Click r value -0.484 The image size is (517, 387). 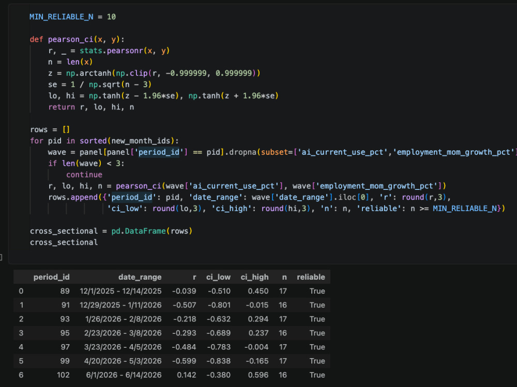tap(184, 347)
